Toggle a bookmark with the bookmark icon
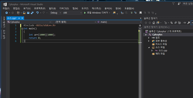 [141, 13]
